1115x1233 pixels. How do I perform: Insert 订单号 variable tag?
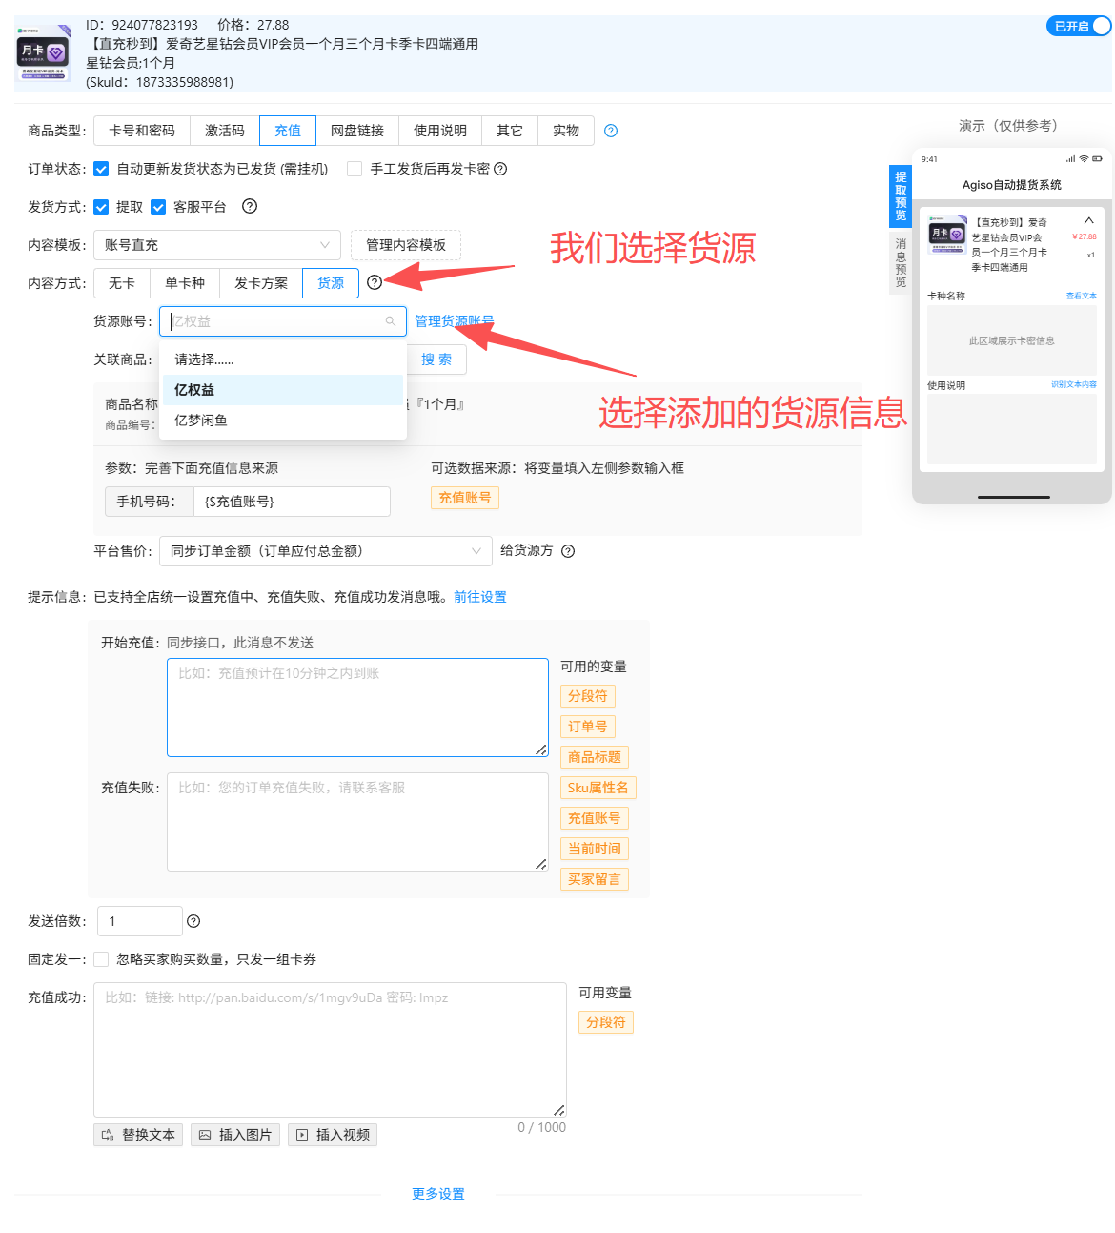[588, 727]
